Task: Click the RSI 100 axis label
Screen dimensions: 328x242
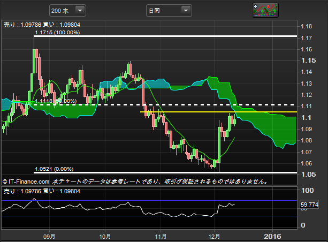Action: pos(308,190)
